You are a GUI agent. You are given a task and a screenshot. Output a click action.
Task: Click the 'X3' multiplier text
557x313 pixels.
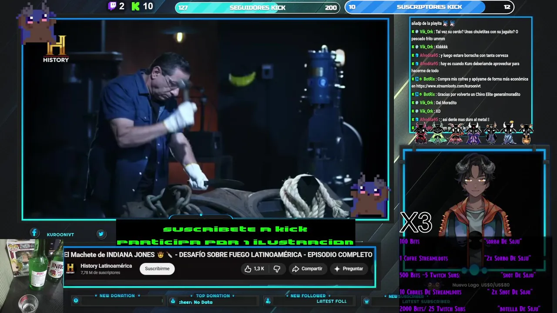(416, 223)
